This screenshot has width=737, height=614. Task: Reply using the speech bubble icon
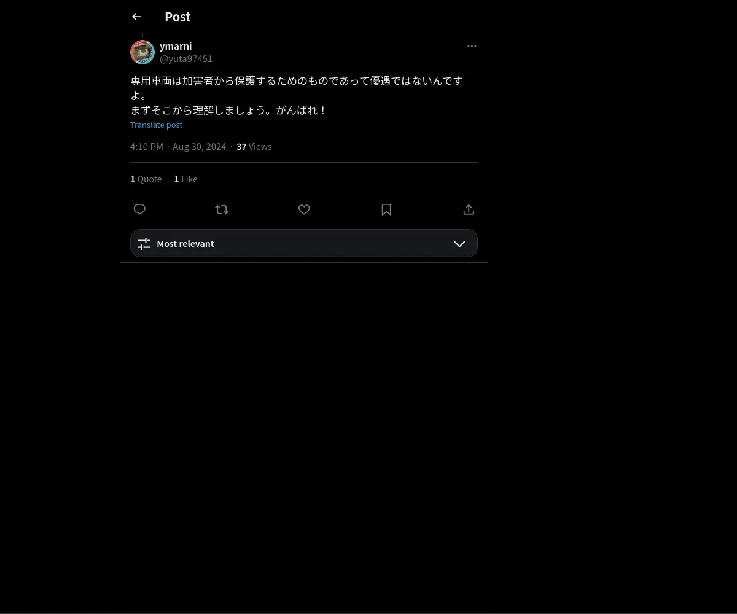(x=139, y=209)
